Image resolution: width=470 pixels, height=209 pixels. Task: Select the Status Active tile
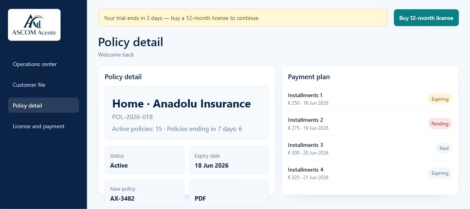click(x=145, y=160)
